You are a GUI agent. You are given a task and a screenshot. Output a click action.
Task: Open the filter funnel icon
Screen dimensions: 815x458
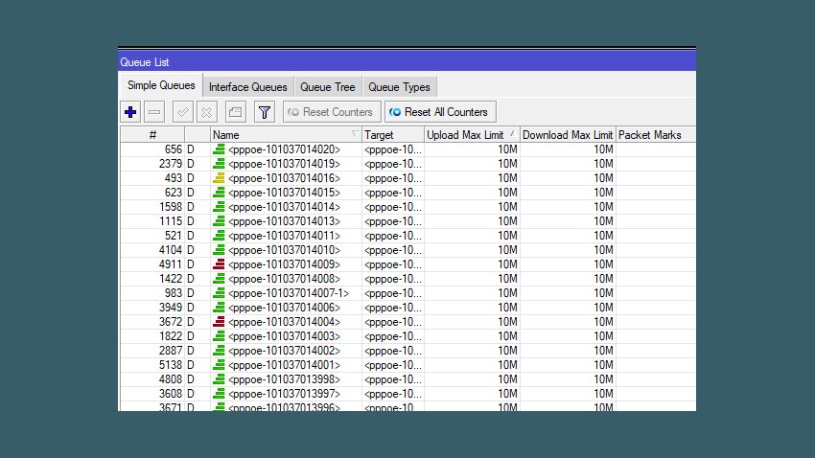click(265, 112)
